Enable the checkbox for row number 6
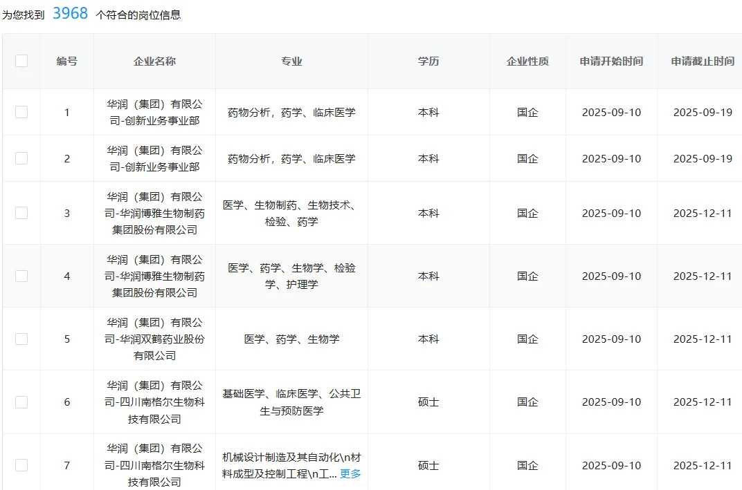This screenshot has width=742, height=490. (x=21, y=402)
